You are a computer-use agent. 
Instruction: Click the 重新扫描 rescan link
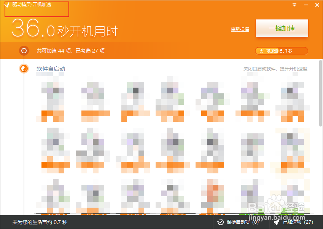pyautogui.click(x=240, y=29)
